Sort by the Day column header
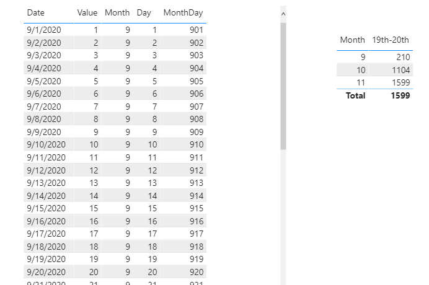429x285 pixels. click(x=144, y=12)
